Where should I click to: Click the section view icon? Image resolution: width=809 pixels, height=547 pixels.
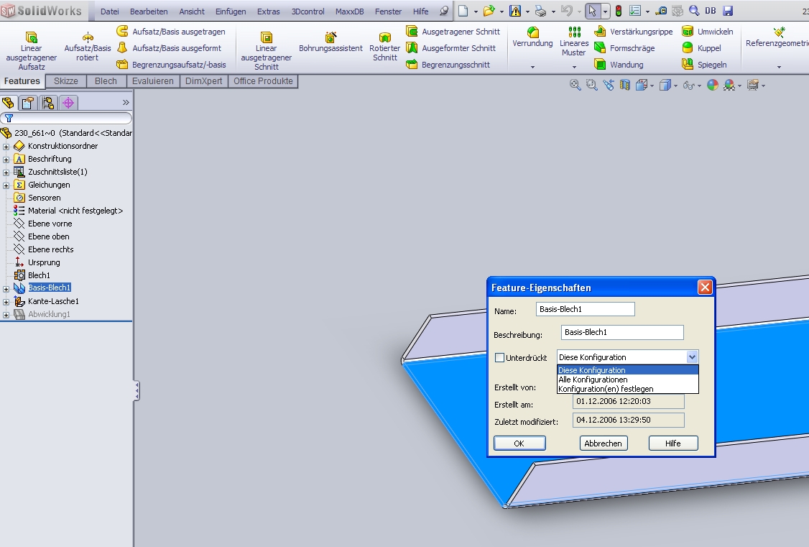click(625, 85)
